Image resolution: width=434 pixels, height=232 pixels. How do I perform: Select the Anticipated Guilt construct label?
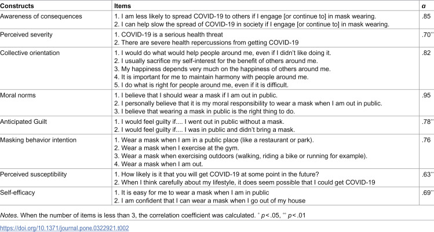click(24, 121)
